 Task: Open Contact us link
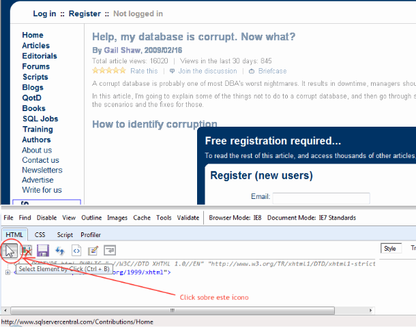(41, 160)
